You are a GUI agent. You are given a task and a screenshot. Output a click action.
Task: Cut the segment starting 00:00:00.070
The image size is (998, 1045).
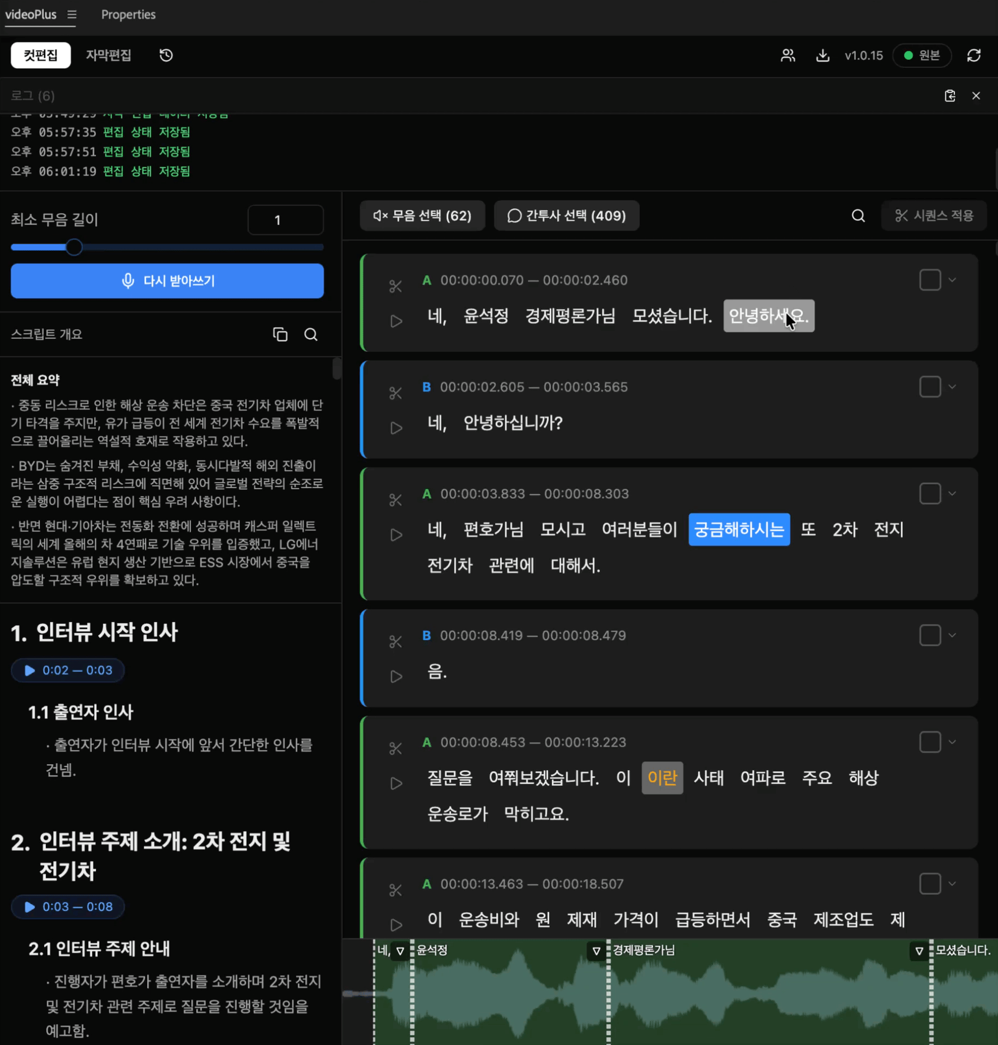(x=395, y=286)
